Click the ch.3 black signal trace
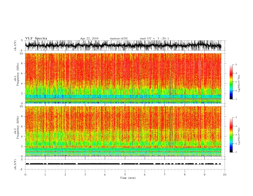 click(123, 164)
